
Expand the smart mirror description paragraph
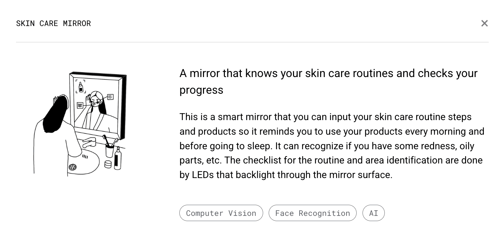332,146
